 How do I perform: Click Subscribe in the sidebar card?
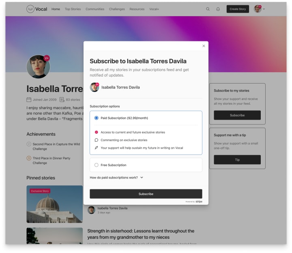tap(237, 115)
